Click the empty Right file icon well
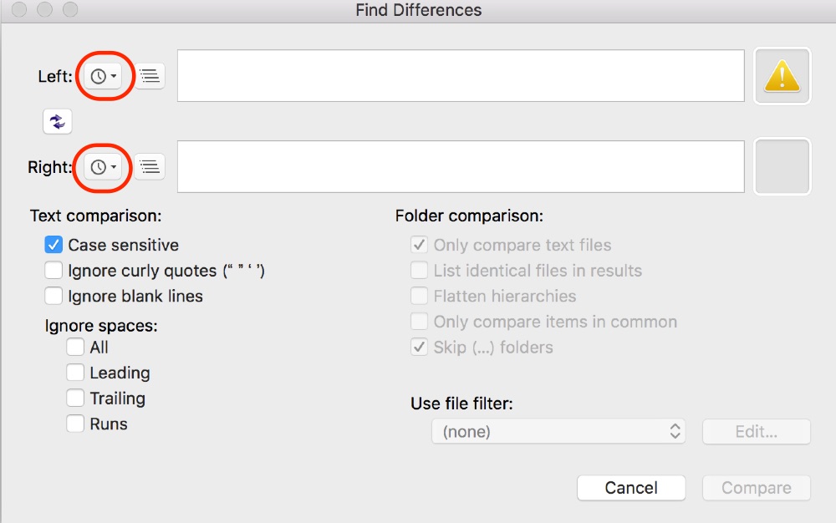Viewport: 836px width, 523px height. (x=782, y=167)
